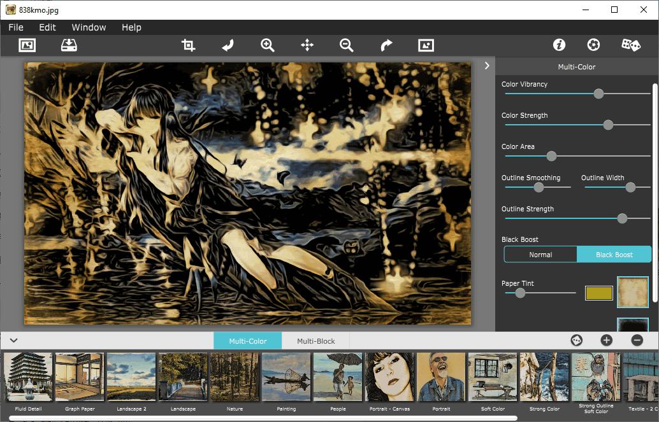Set Black Boost to Normal
The width and height of the screenshot is (659, 422).
click(x=540, y=255)
